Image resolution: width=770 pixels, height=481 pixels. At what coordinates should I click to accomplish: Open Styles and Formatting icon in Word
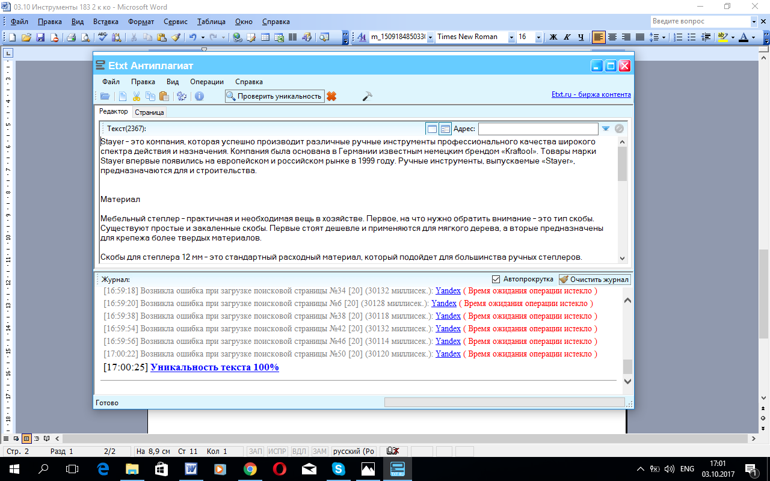(x=362, y=37)
